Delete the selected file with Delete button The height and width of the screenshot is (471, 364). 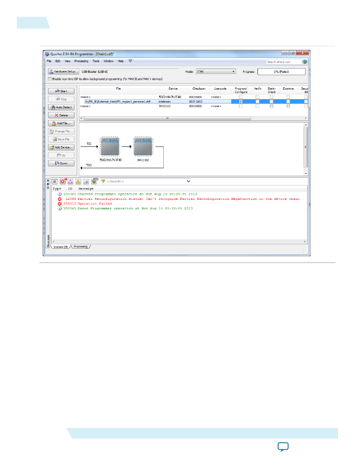(61, 115)
